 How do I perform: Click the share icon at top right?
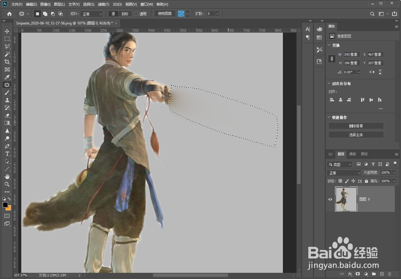[x=394, y=14]
